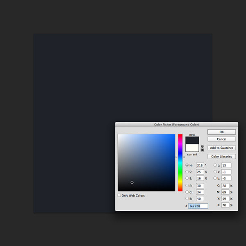Click Add to Swatches button
The height and width of the screenshot is (246, 246).
click(x=221, y=148)
